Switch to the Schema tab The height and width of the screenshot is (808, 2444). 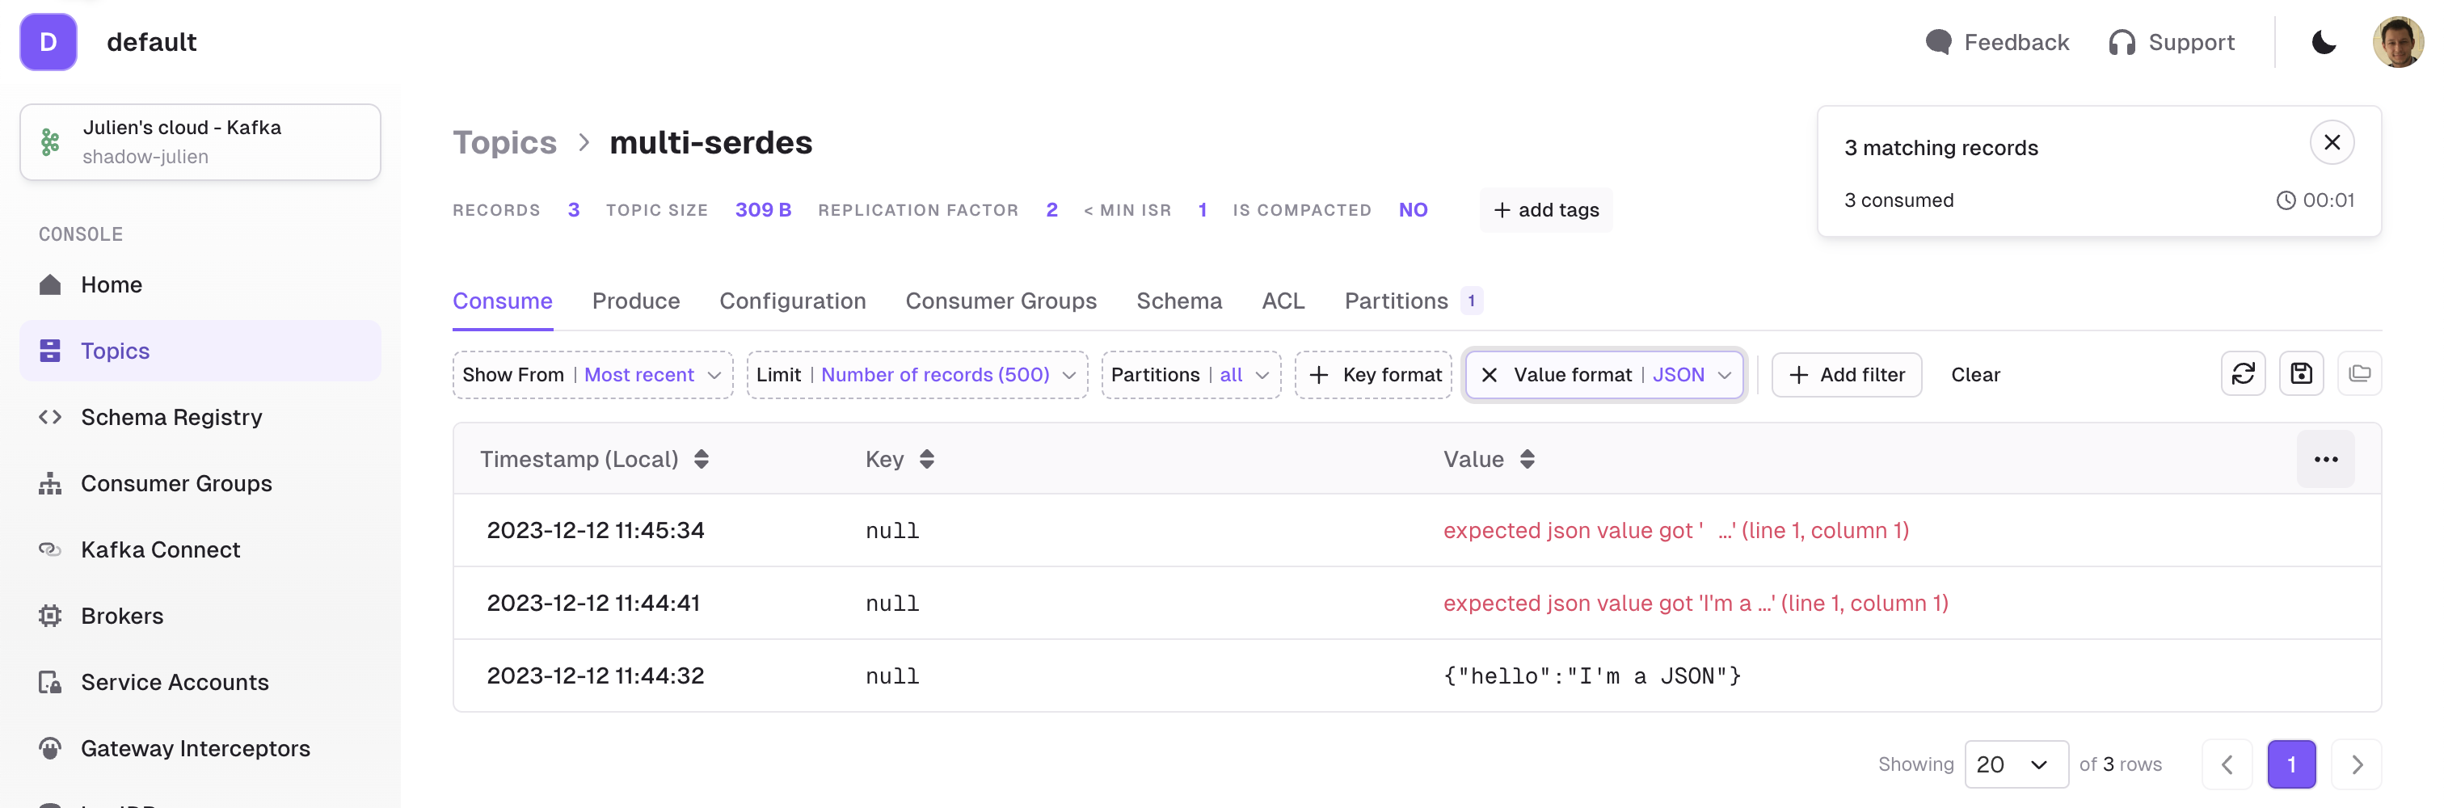coord(1179,301)
